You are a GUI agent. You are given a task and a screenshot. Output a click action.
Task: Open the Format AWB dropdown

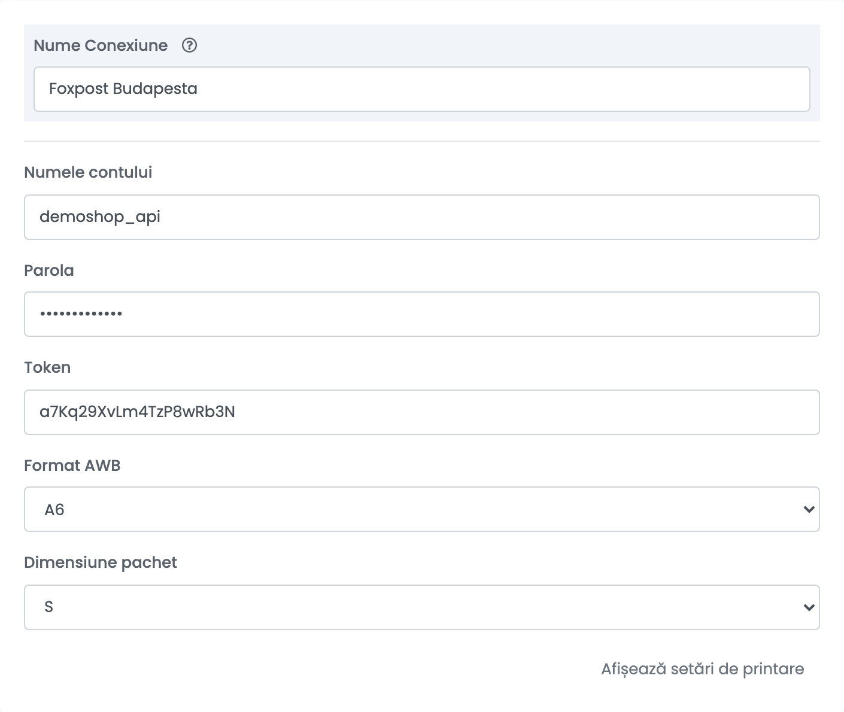pos(422,509)
